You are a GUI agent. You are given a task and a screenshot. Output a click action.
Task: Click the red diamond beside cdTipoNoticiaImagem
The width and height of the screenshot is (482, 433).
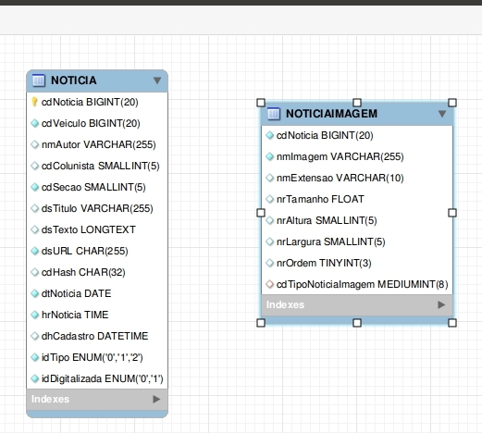point(270,284)
